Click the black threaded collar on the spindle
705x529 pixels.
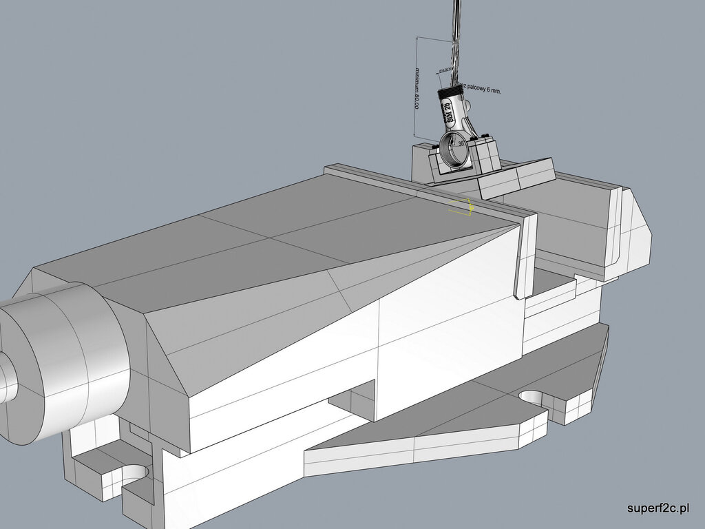point(452,92)
